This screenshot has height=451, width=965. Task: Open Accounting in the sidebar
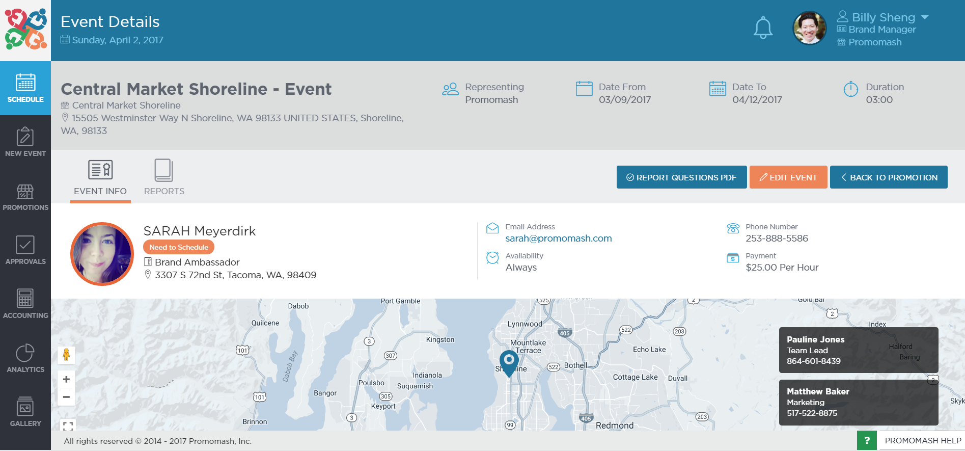click(x=25, y=304)
